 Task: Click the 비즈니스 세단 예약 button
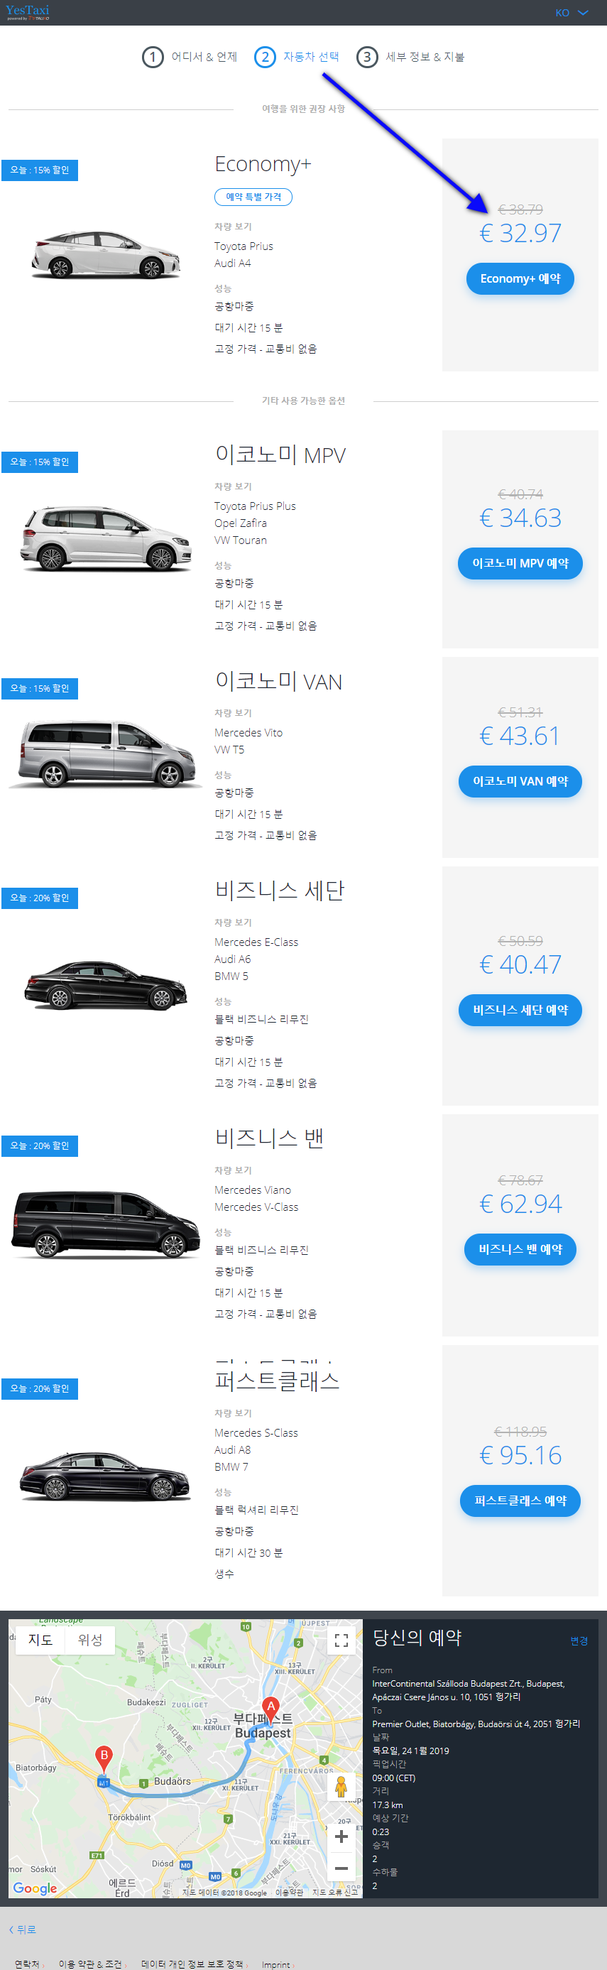[x=520, y=1011]
